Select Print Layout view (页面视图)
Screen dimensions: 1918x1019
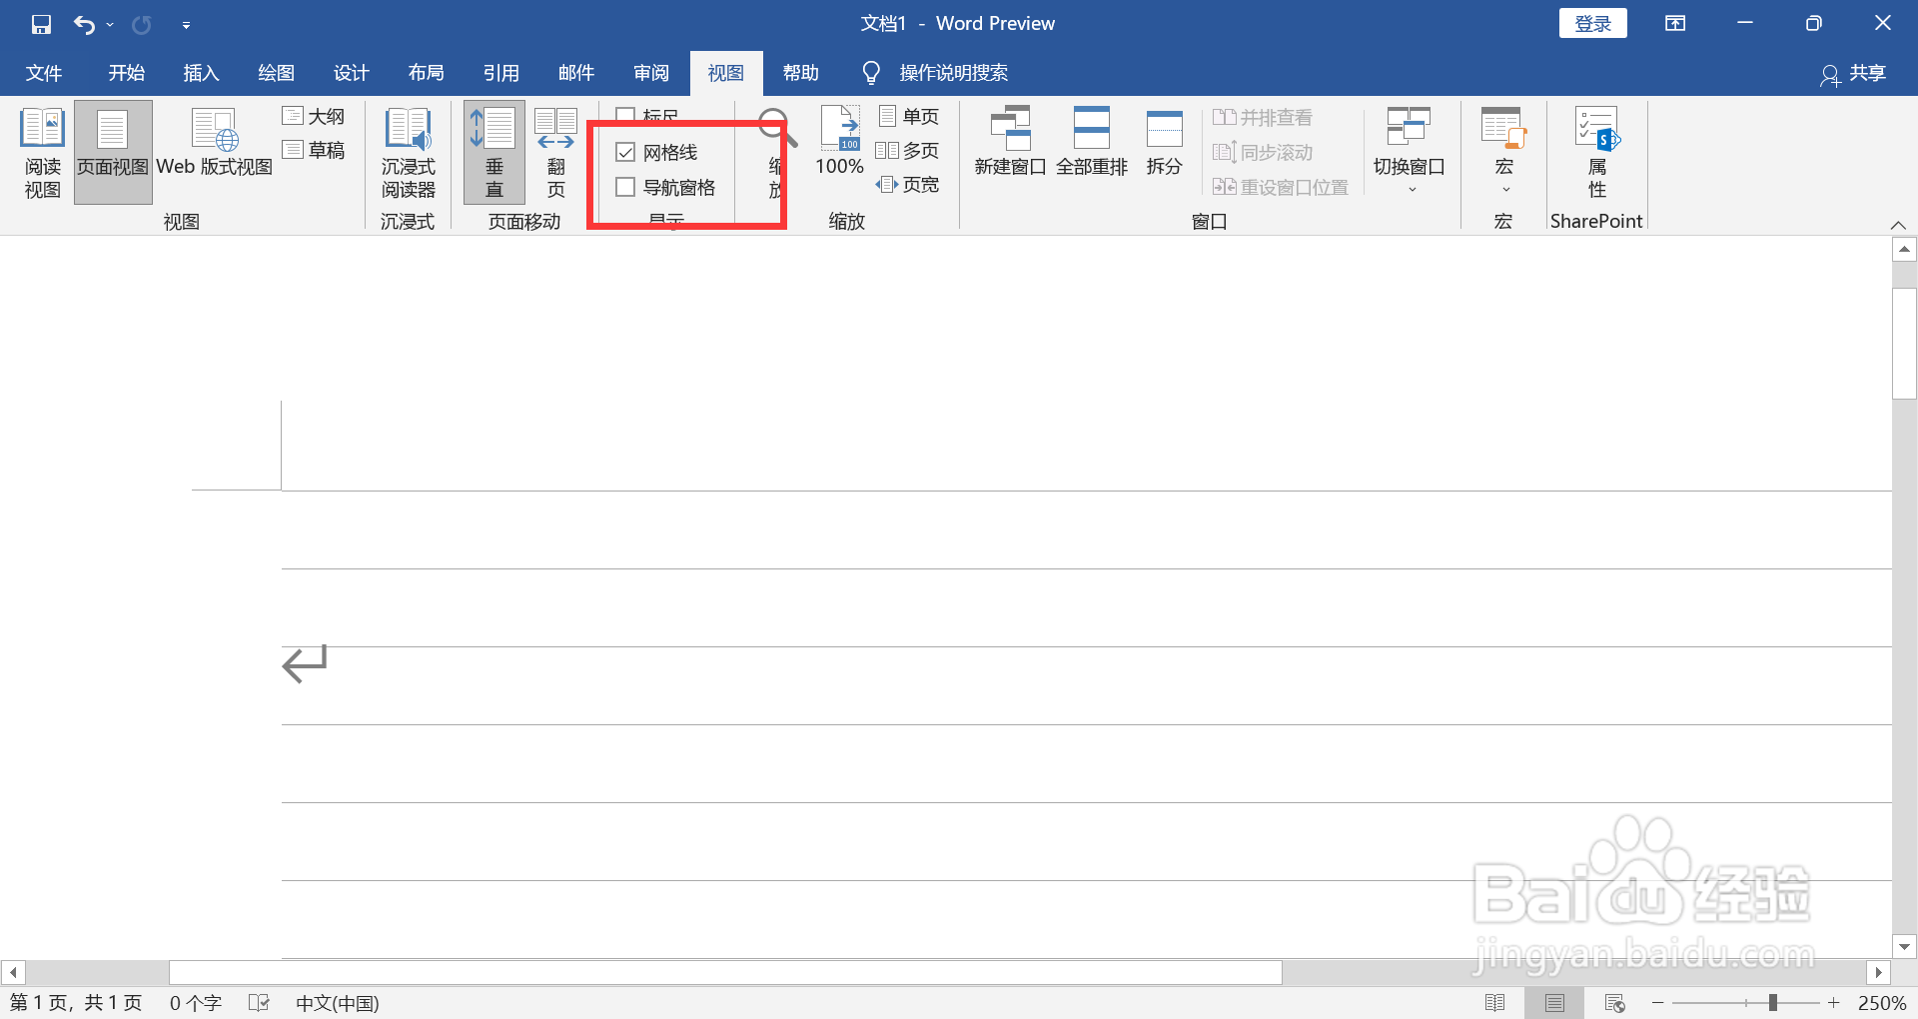pos(113,153)
